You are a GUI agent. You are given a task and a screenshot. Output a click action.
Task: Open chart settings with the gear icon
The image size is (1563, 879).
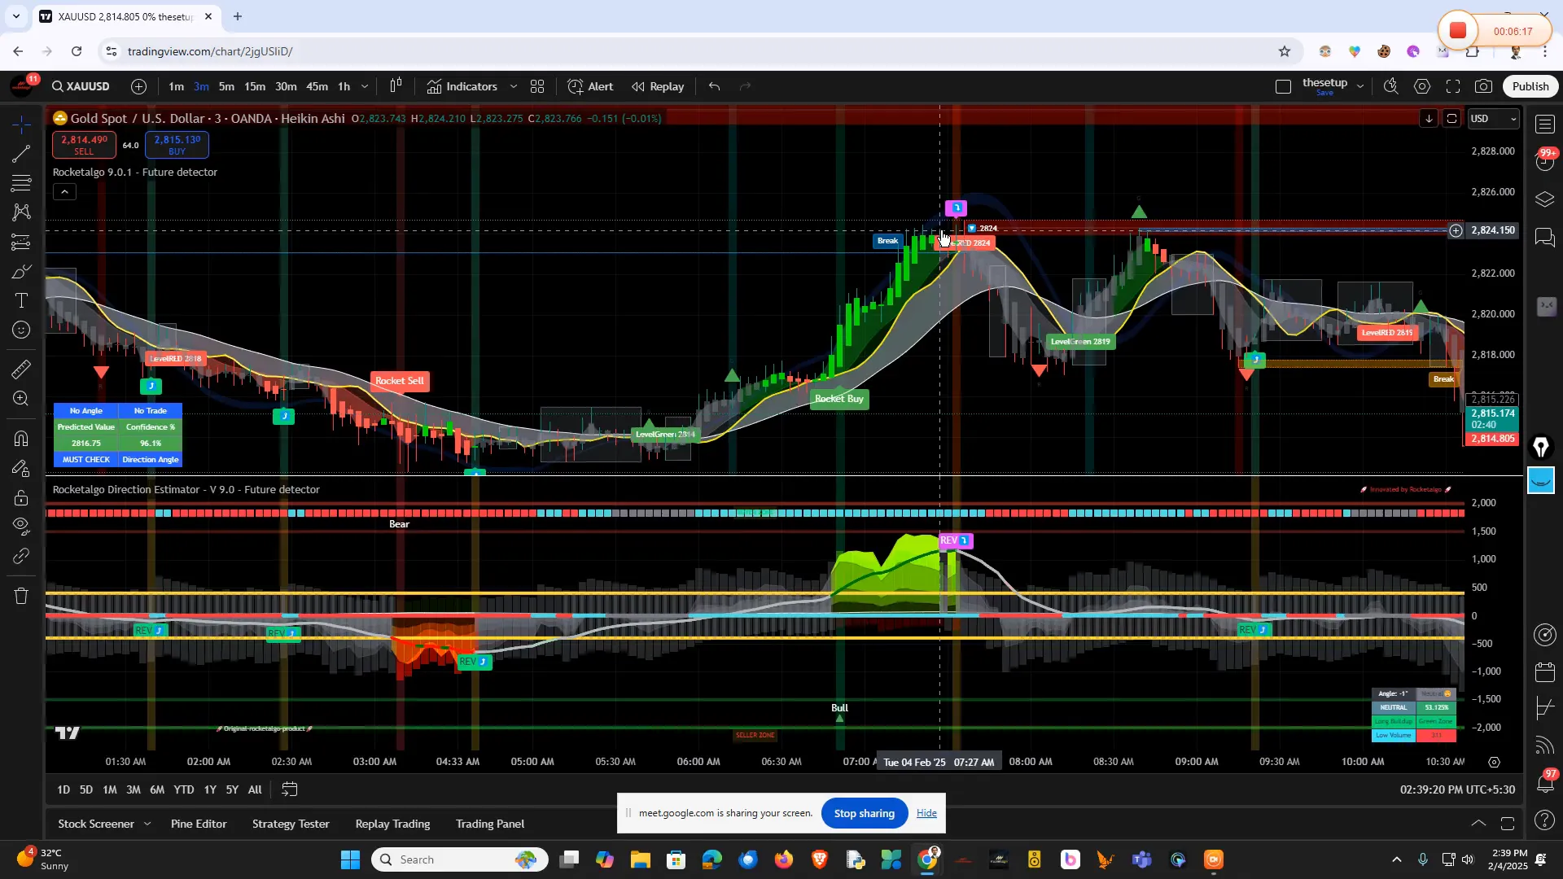click(1423, 85)
